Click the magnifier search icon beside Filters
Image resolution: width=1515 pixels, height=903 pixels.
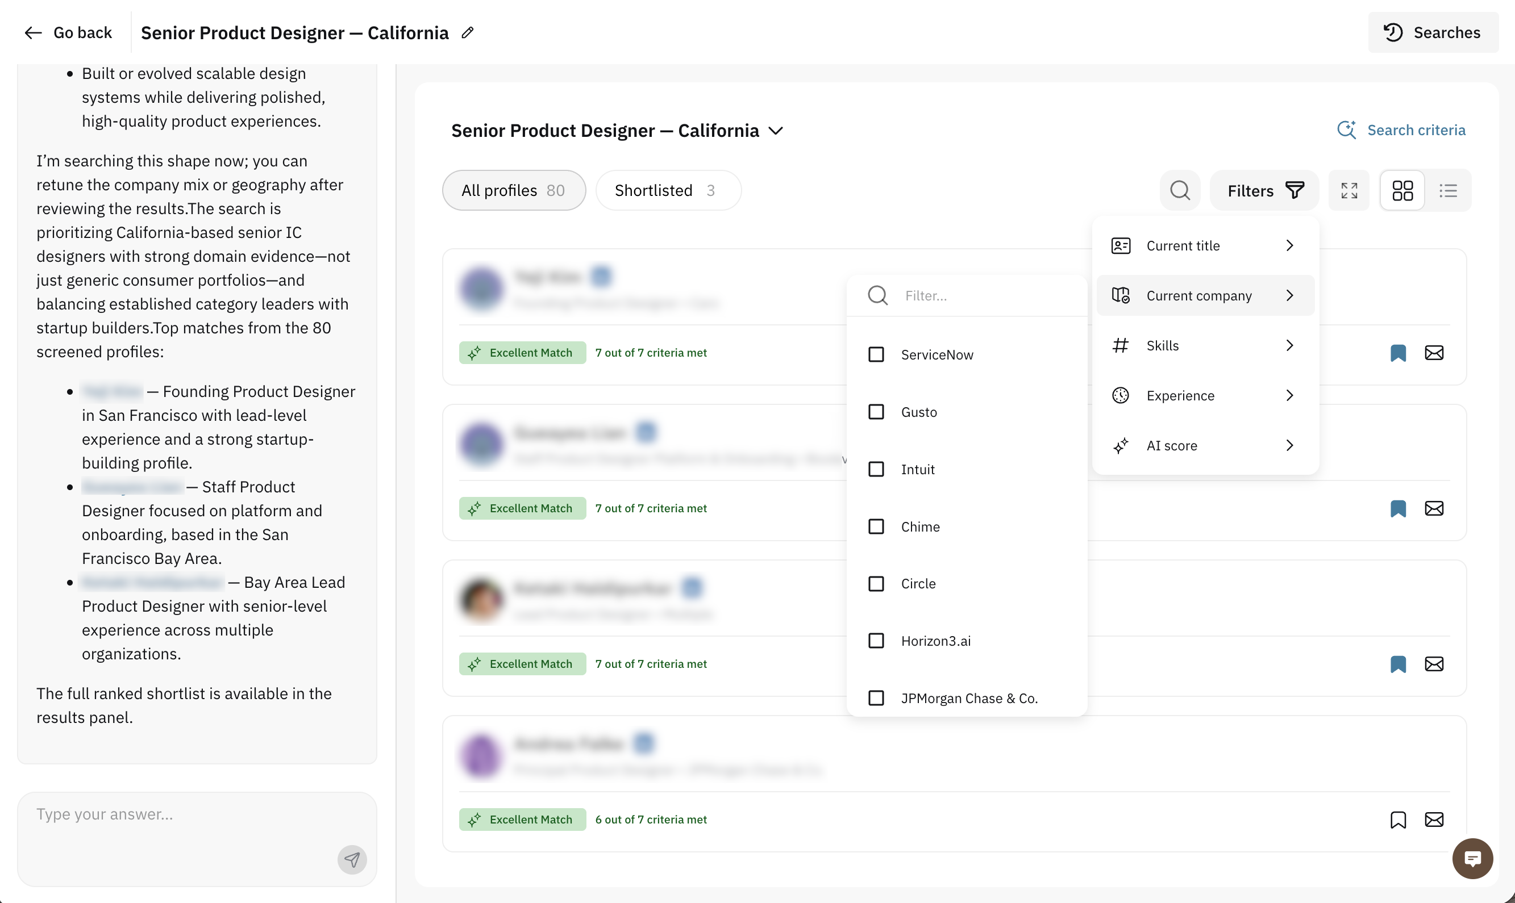(x=1180, y=190)
